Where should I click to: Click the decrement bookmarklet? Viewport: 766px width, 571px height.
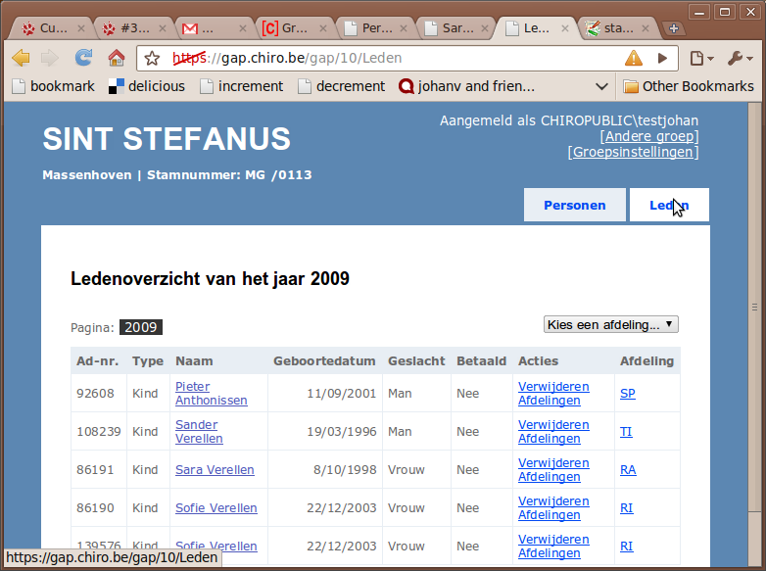(341, 86)
